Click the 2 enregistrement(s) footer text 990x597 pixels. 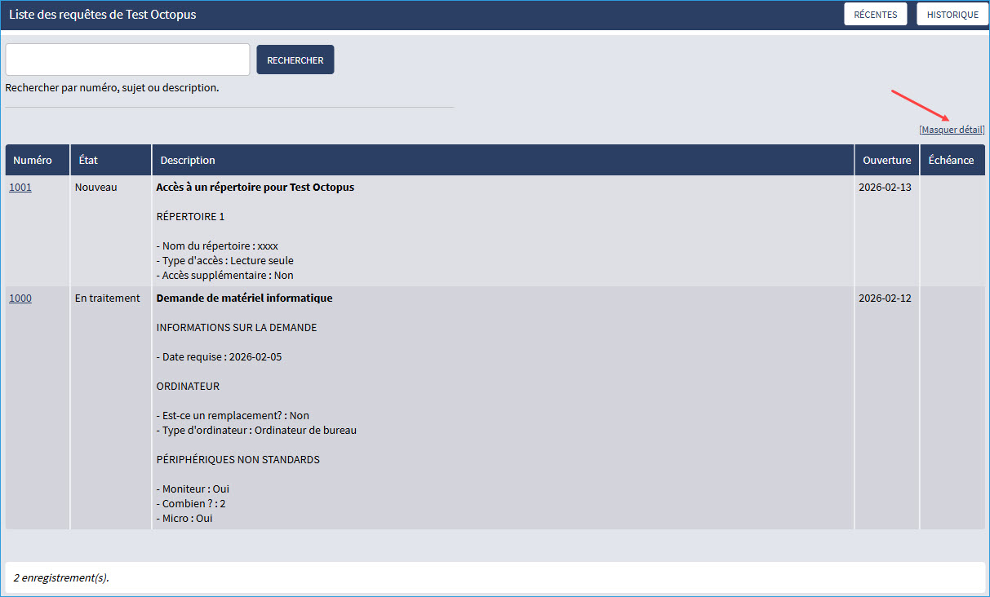(x=61, y=578)
